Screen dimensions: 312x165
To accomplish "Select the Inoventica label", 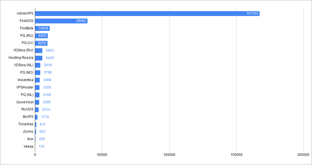I will 25,80.
